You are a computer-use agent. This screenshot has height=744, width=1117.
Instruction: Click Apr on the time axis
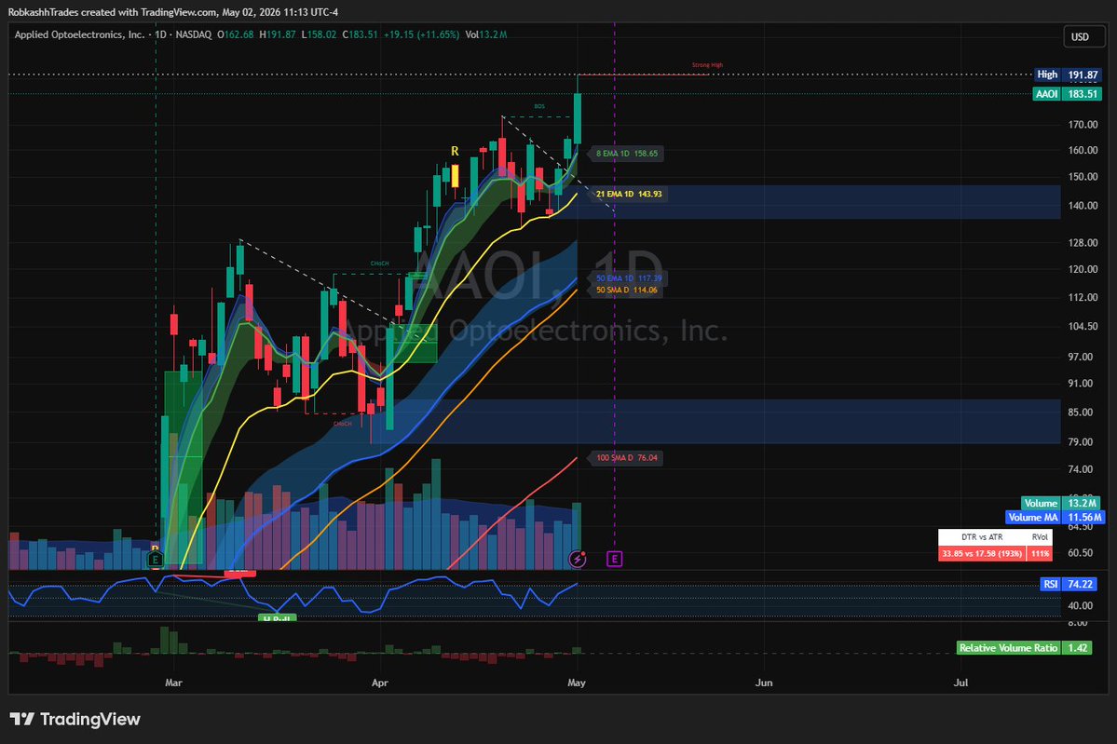tap(380, 682)
